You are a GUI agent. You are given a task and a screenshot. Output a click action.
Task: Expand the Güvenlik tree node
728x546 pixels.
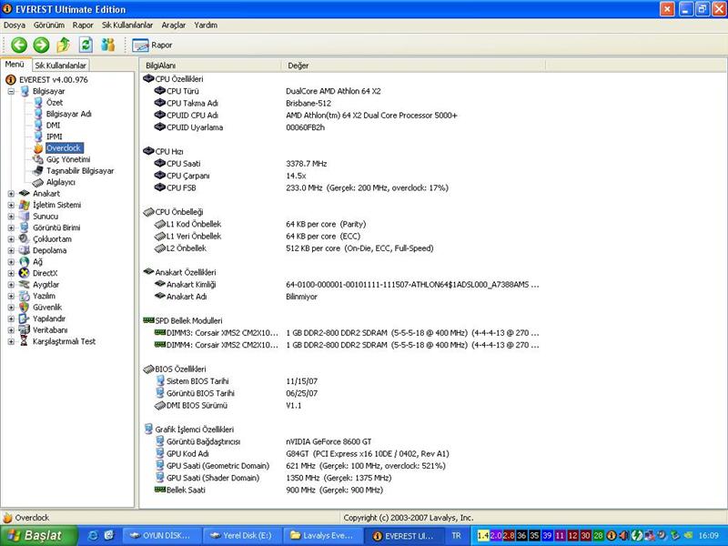11,308
